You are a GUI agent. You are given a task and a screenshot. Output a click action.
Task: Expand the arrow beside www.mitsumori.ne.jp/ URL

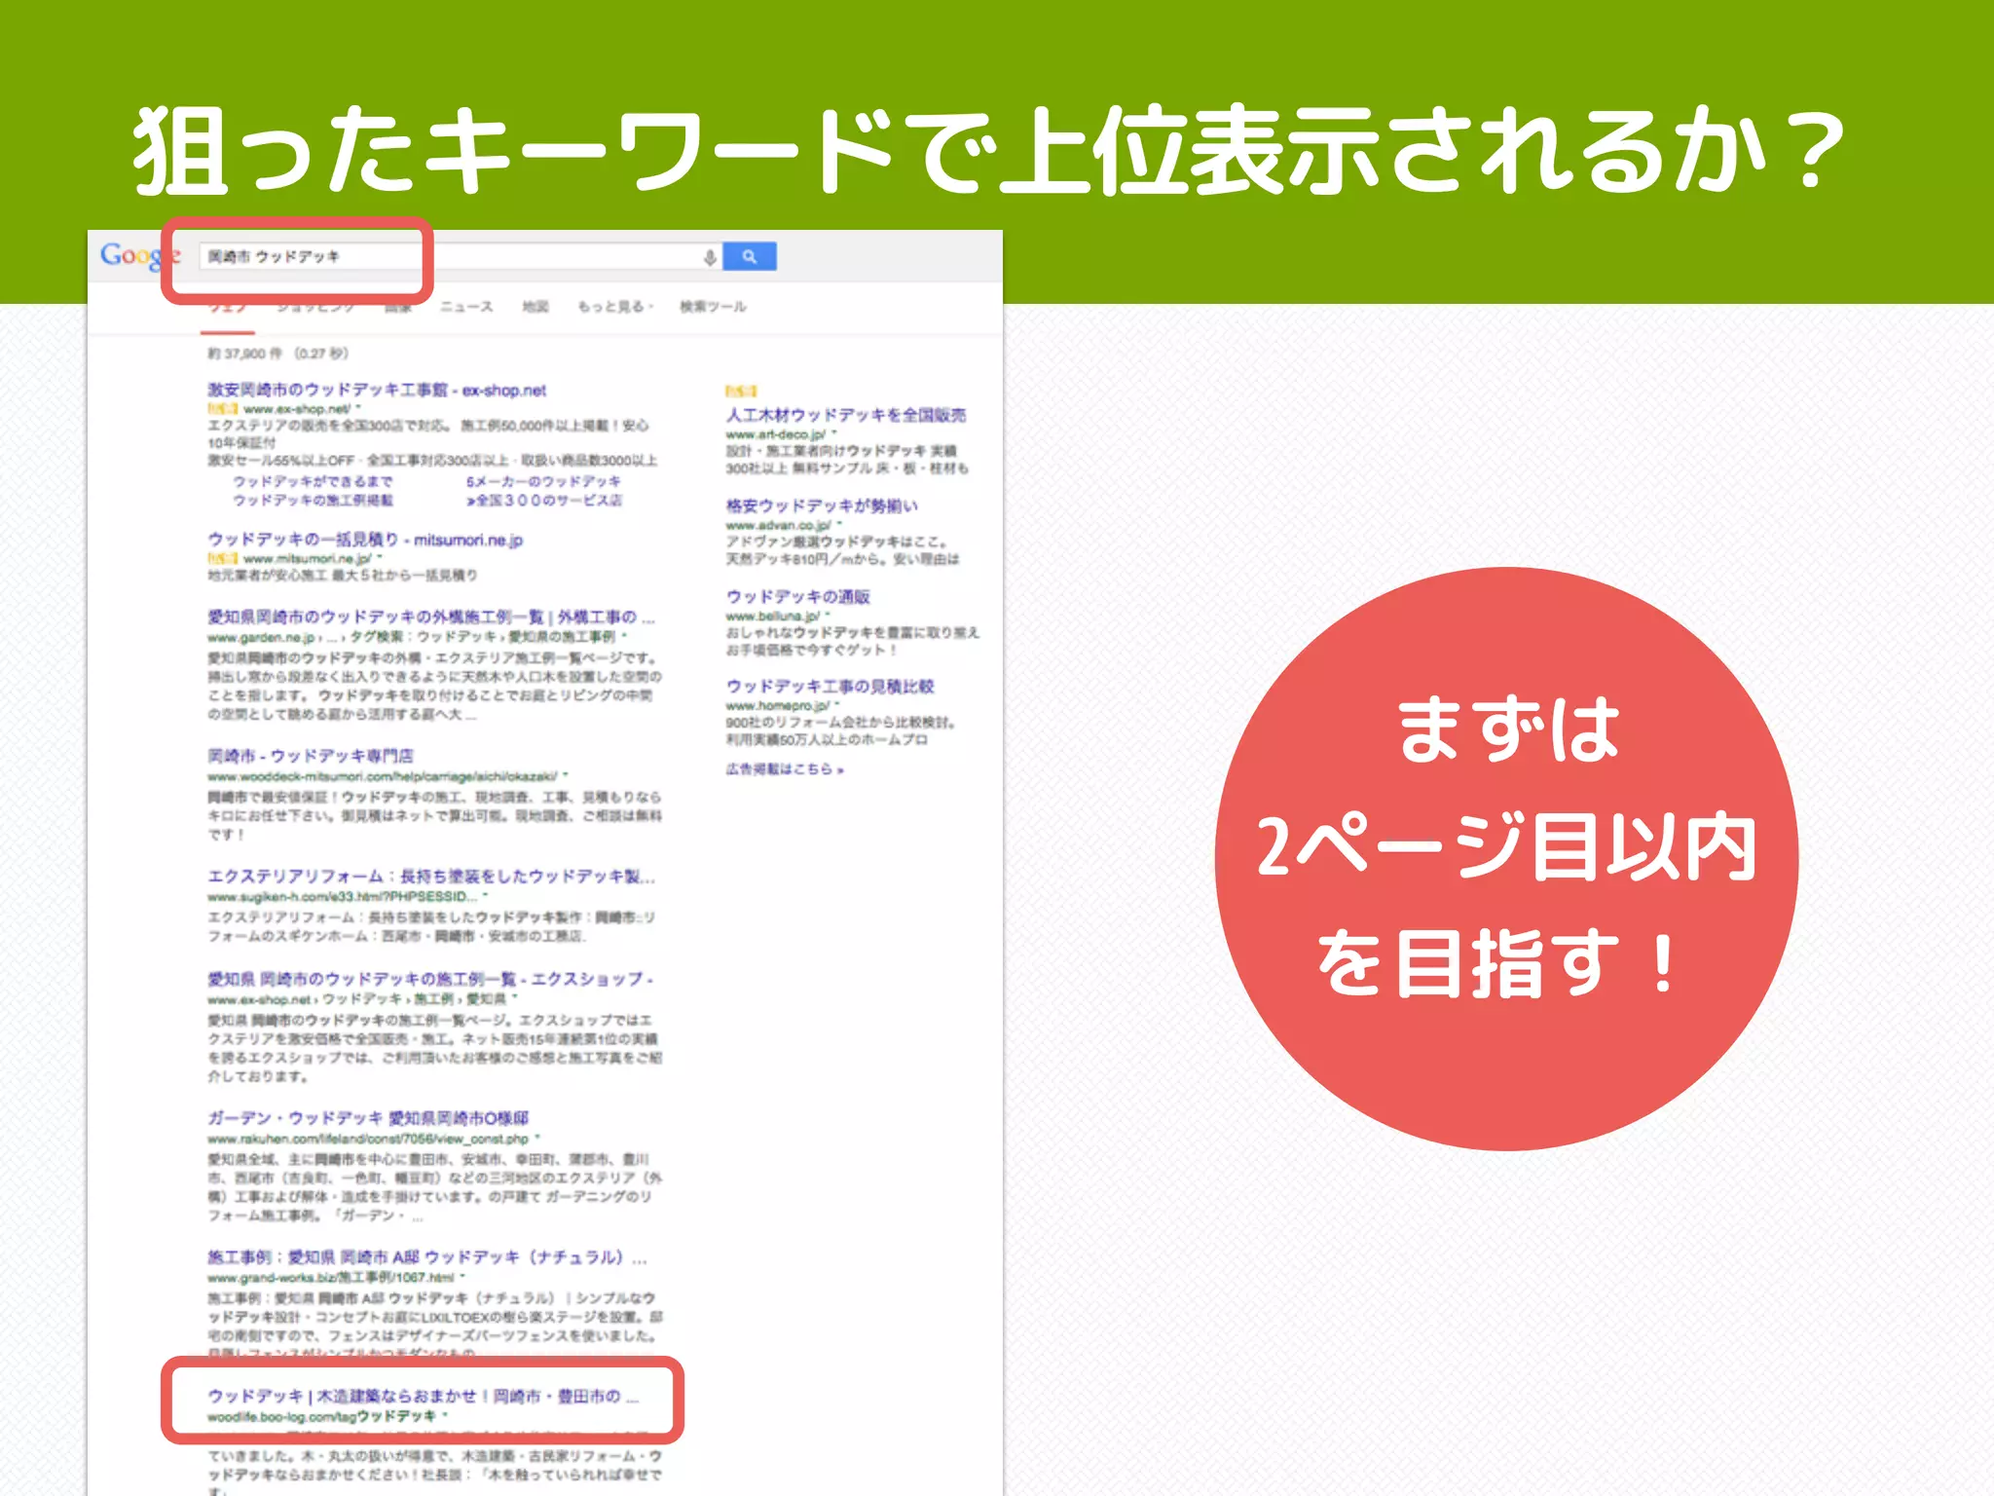point(380,558)
